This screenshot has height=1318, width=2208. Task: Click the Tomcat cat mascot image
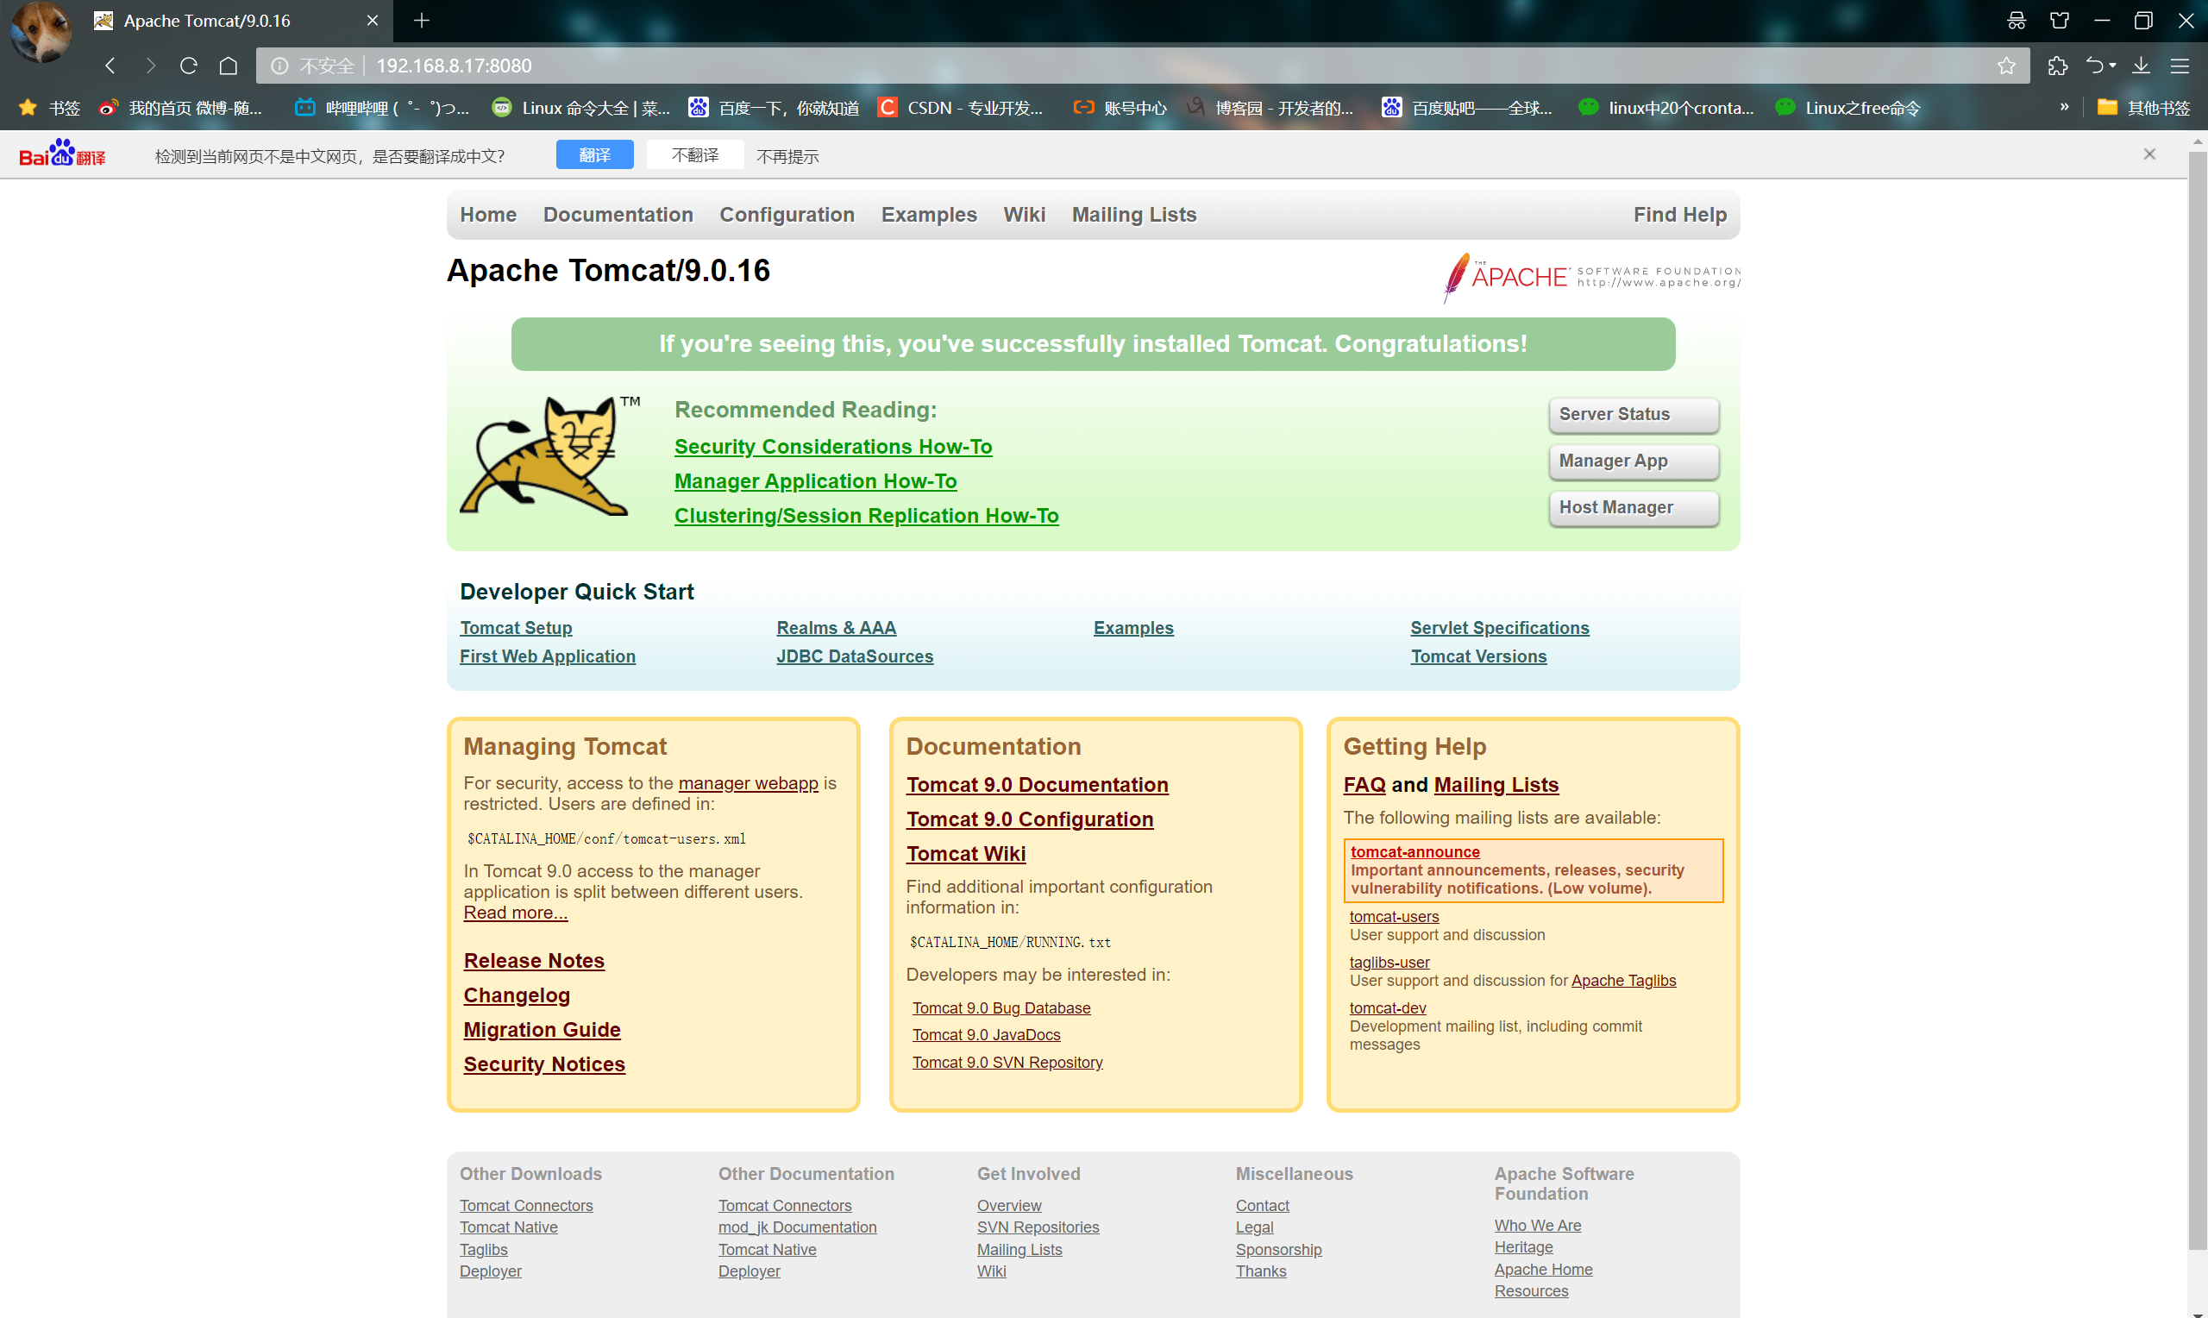click(549, 455)
